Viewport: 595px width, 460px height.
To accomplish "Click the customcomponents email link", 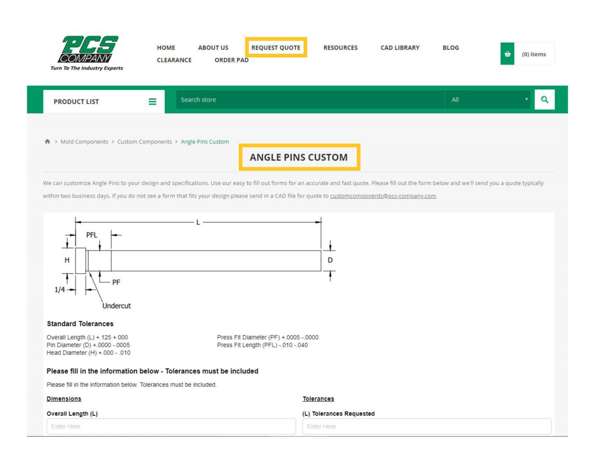I will (x=383, y=196).
